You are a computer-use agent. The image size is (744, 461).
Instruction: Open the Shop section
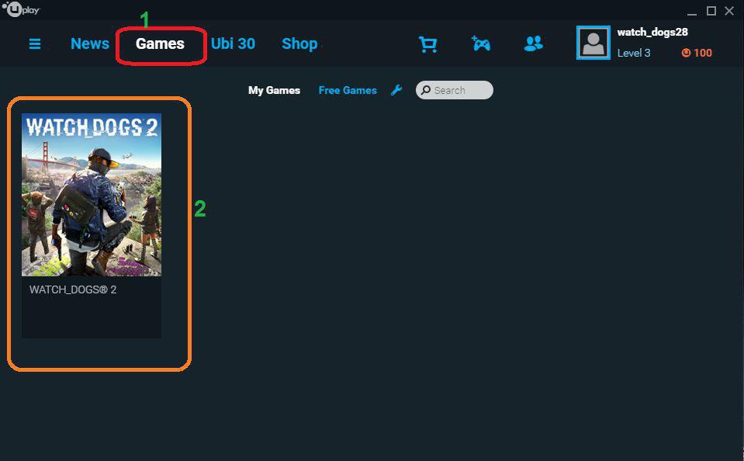pyautogui.click(x=300, y=44)
